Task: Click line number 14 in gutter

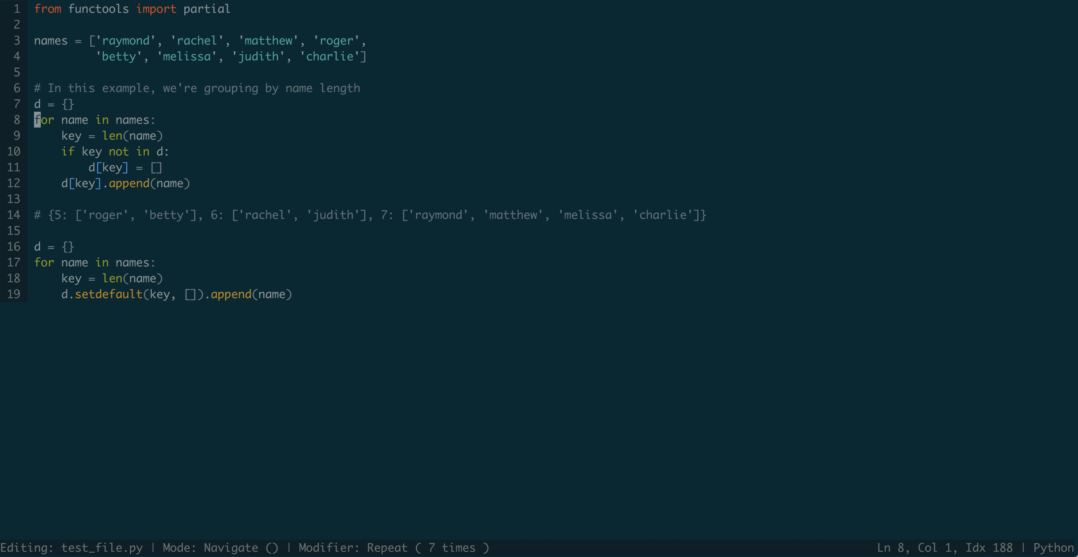Action: pos(13,215)
